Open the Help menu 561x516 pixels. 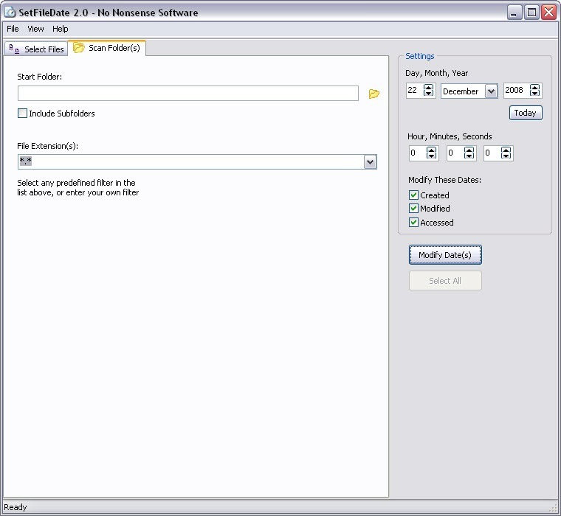point(60,29)
